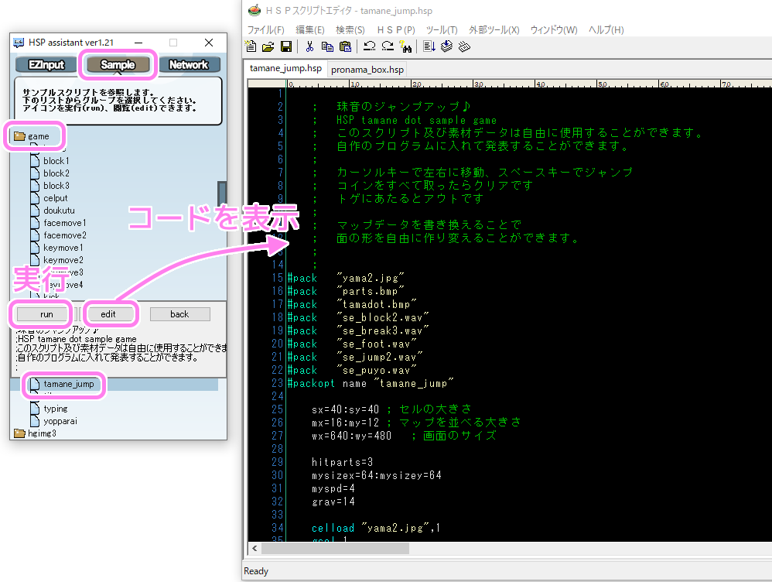Create a new script with the New file icon
This screenshot has height=582, width=772.
[x=250, y=46]
